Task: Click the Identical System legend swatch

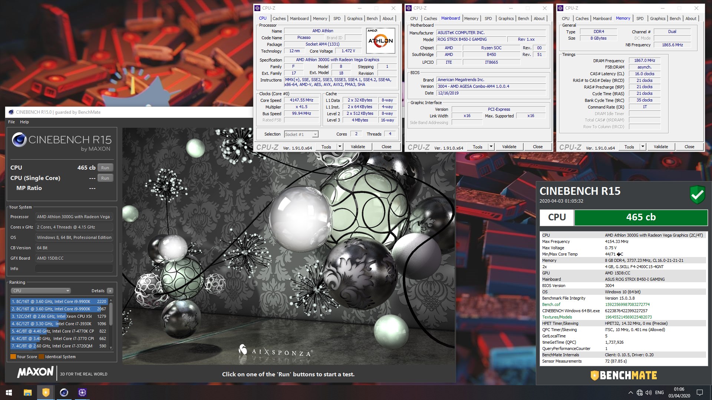Action: tap(41, 357)
